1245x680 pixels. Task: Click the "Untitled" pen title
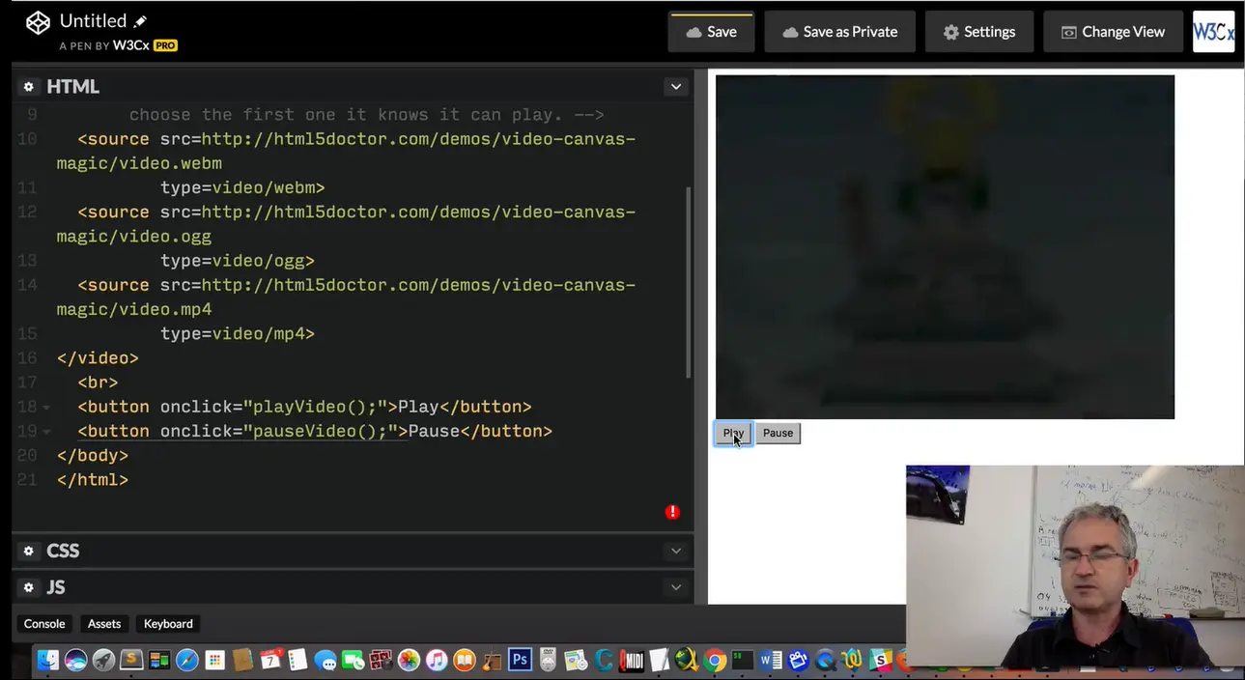93,21
